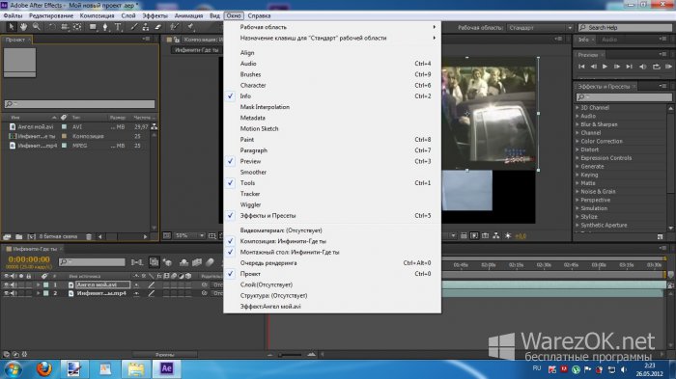Open Справка menu
The image size is (676, 379).
(259, 15)
